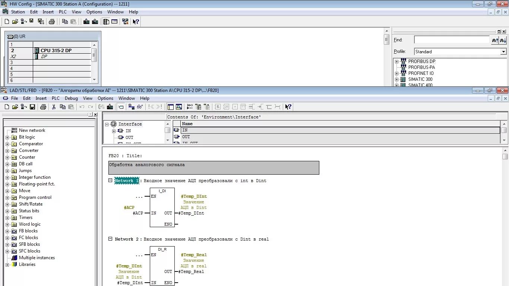Download to module icon in HW Config
Screen dimensions: 509x286
pos(86,22)
